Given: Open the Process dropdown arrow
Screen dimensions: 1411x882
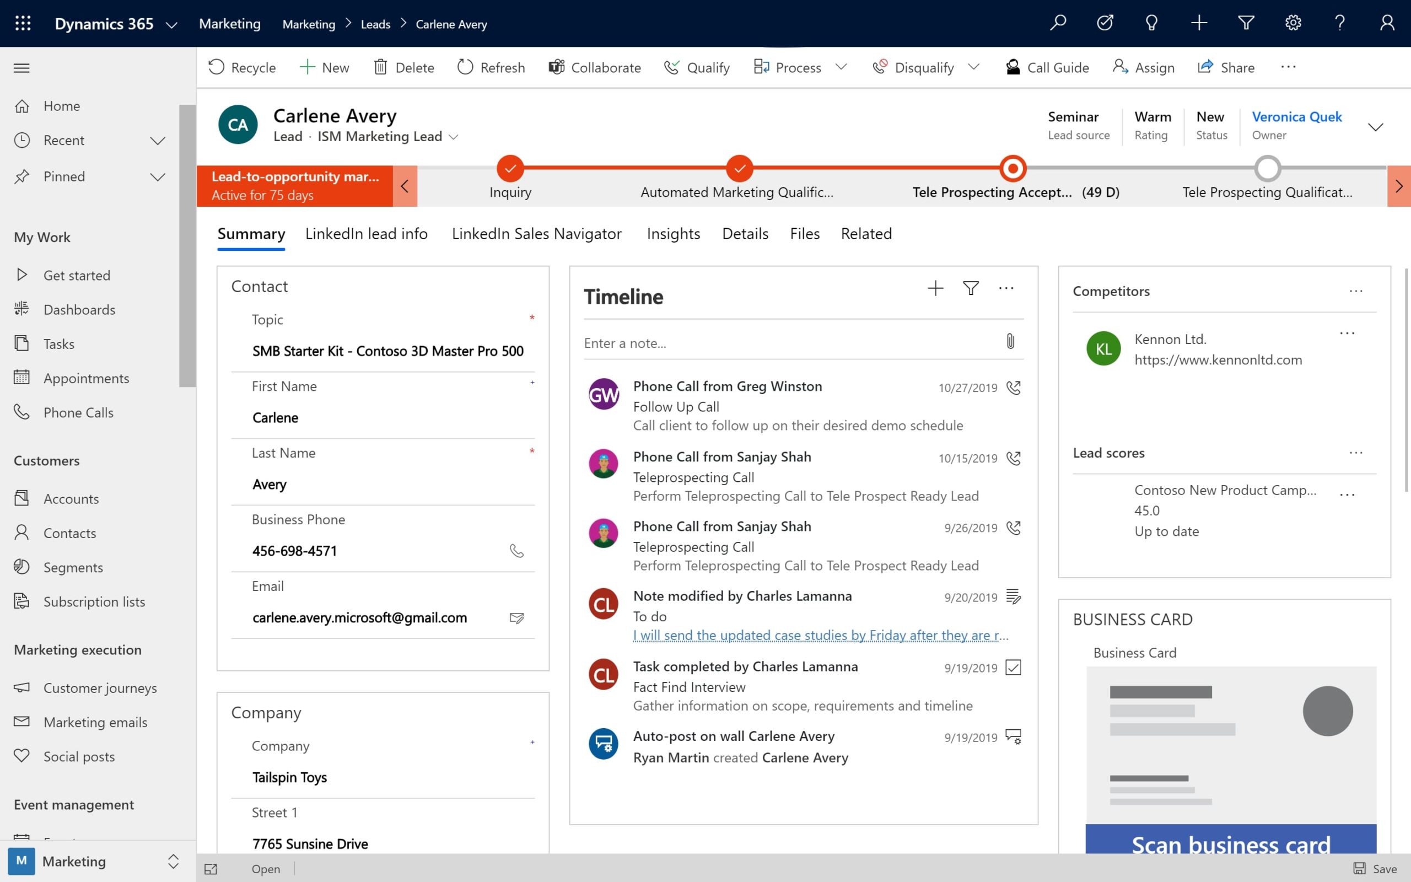Looking at the screenshot, I should point(841,67).
